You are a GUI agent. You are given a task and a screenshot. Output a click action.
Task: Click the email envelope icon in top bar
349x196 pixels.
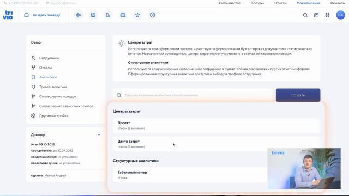coord(47,3)
